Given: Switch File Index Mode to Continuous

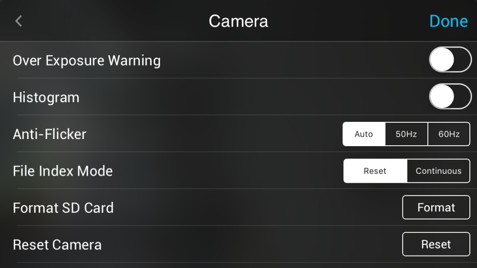Looking at the screenshot, I should click(x=439, y=171).
